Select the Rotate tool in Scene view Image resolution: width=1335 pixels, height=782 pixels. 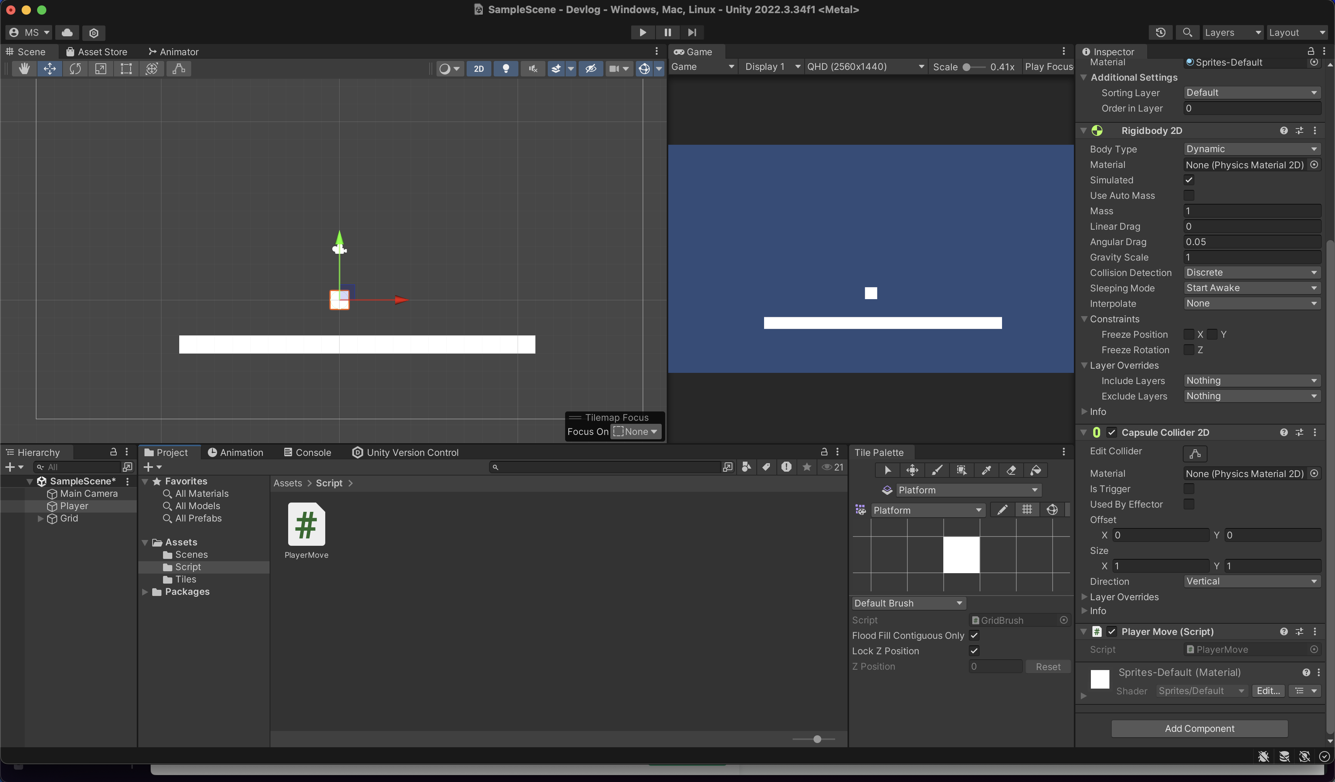[75, 69]
